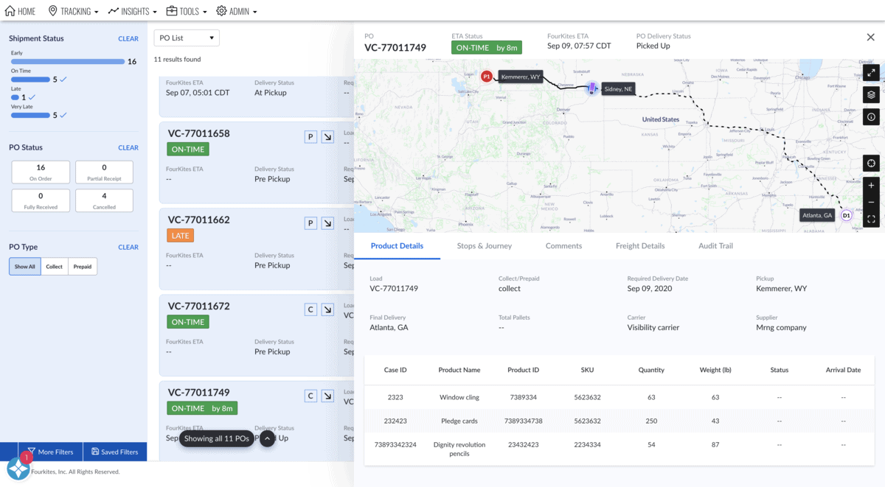Zoom in on the map with plus icon
Viewport: 885px width, 487px height.
click(x=871, y=185)
